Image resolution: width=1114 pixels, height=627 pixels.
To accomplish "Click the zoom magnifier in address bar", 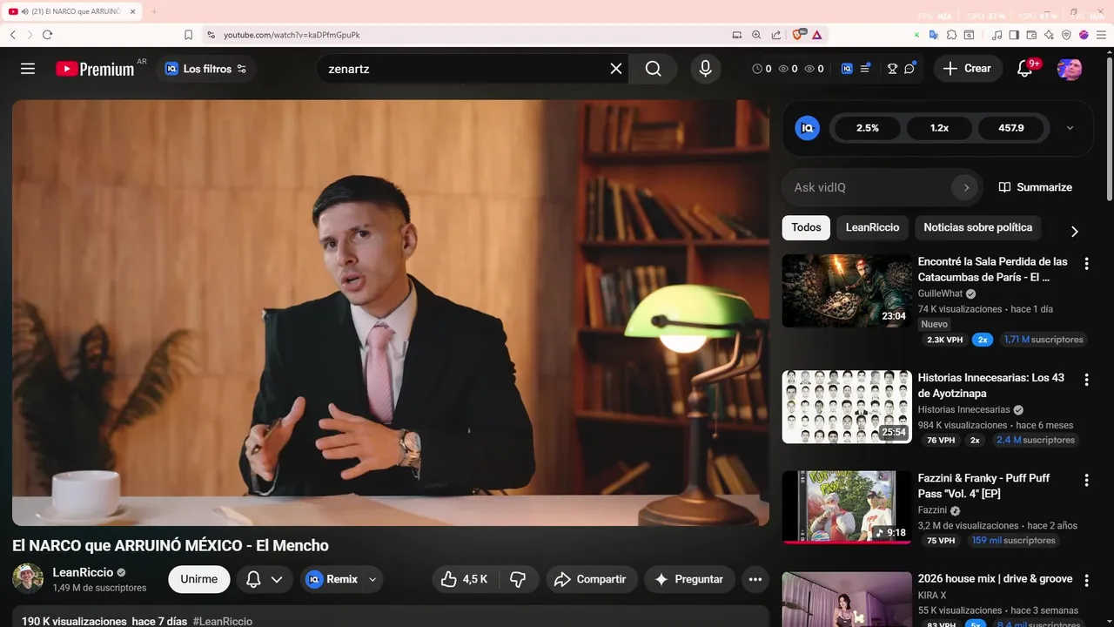I will [756, 35].
